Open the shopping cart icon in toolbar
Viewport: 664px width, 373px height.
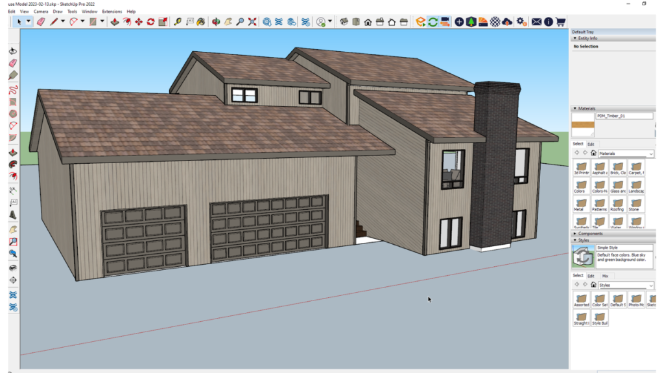click(x=560, y=22)
